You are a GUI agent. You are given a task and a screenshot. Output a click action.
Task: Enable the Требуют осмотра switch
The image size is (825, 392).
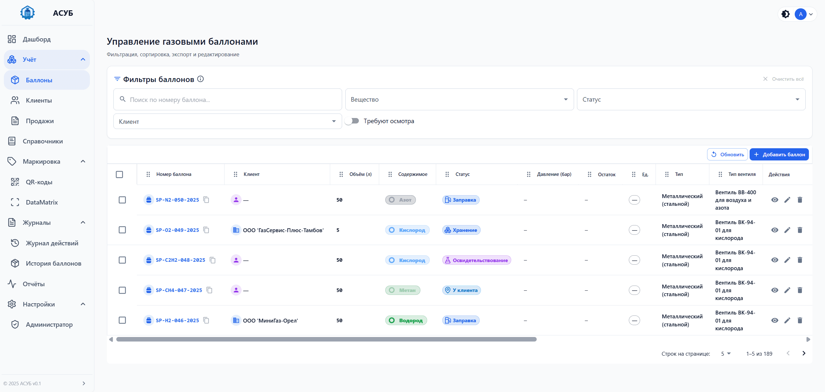click(352, 121)
